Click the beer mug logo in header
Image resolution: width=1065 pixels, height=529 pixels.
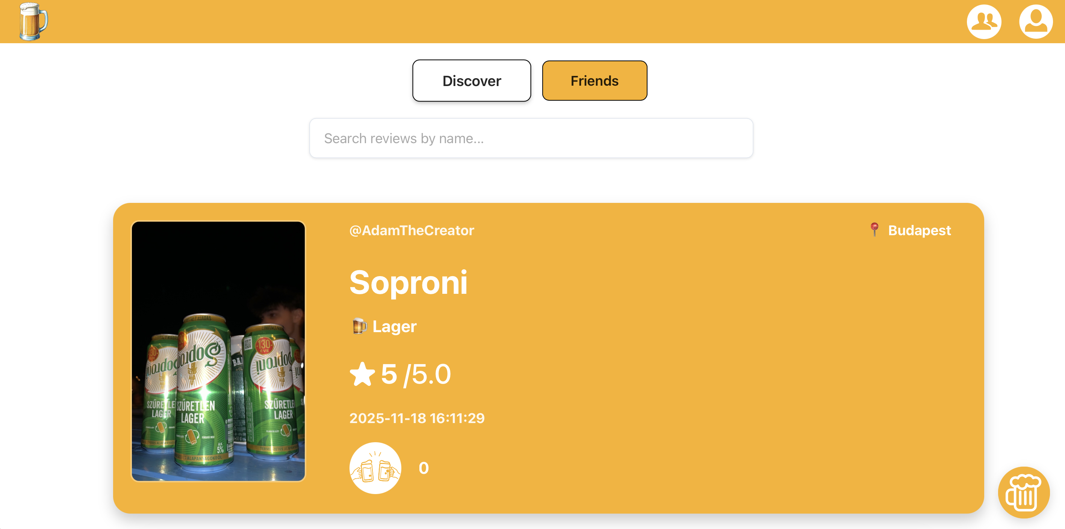33,21
